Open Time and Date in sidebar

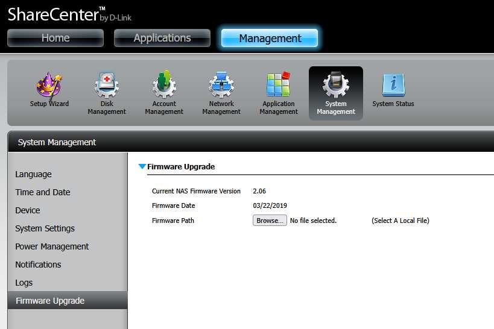pos(43,192)
